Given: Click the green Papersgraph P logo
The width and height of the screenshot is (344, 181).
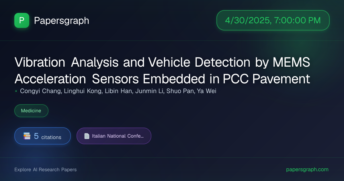Looking at the screenshot, I should (22, 20).
